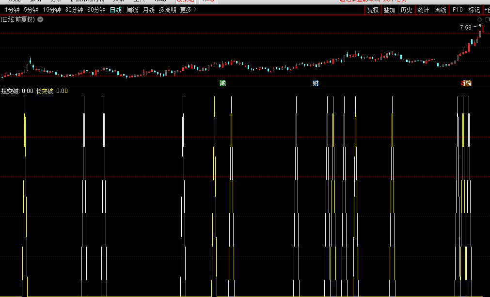Activate the 画线 drawing tool
The image size is (490, 297).
click(x=440, y=10)
